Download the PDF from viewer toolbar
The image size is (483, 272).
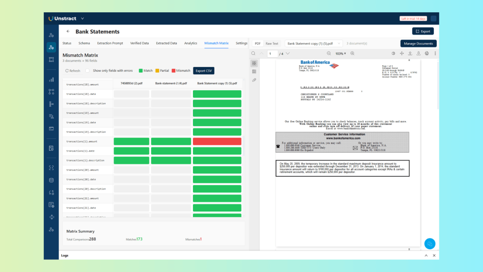(418, 53)
